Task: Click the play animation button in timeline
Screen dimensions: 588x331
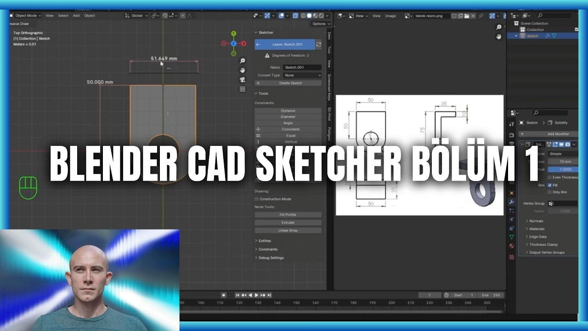Action: click(256, 295)
